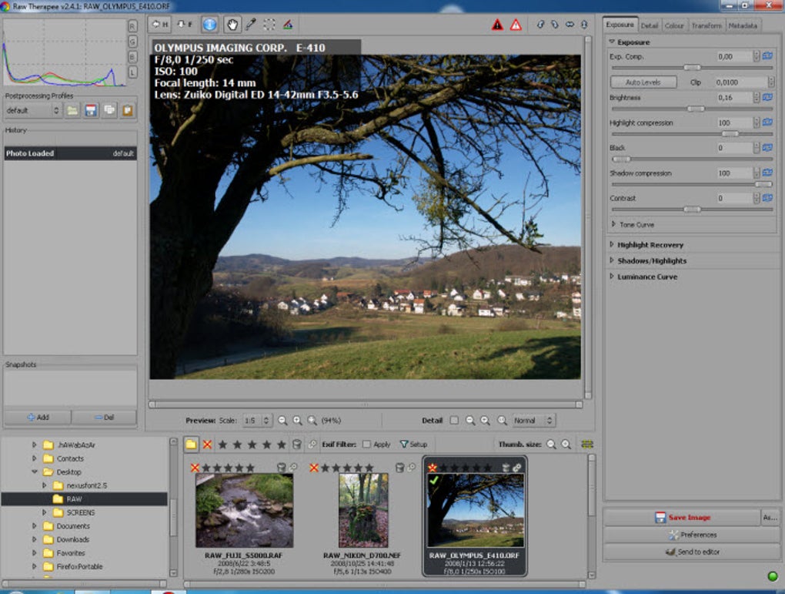Zoom in on the preview image

297,421
